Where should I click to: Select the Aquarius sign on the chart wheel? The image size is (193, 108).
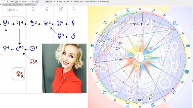point(105,23)
